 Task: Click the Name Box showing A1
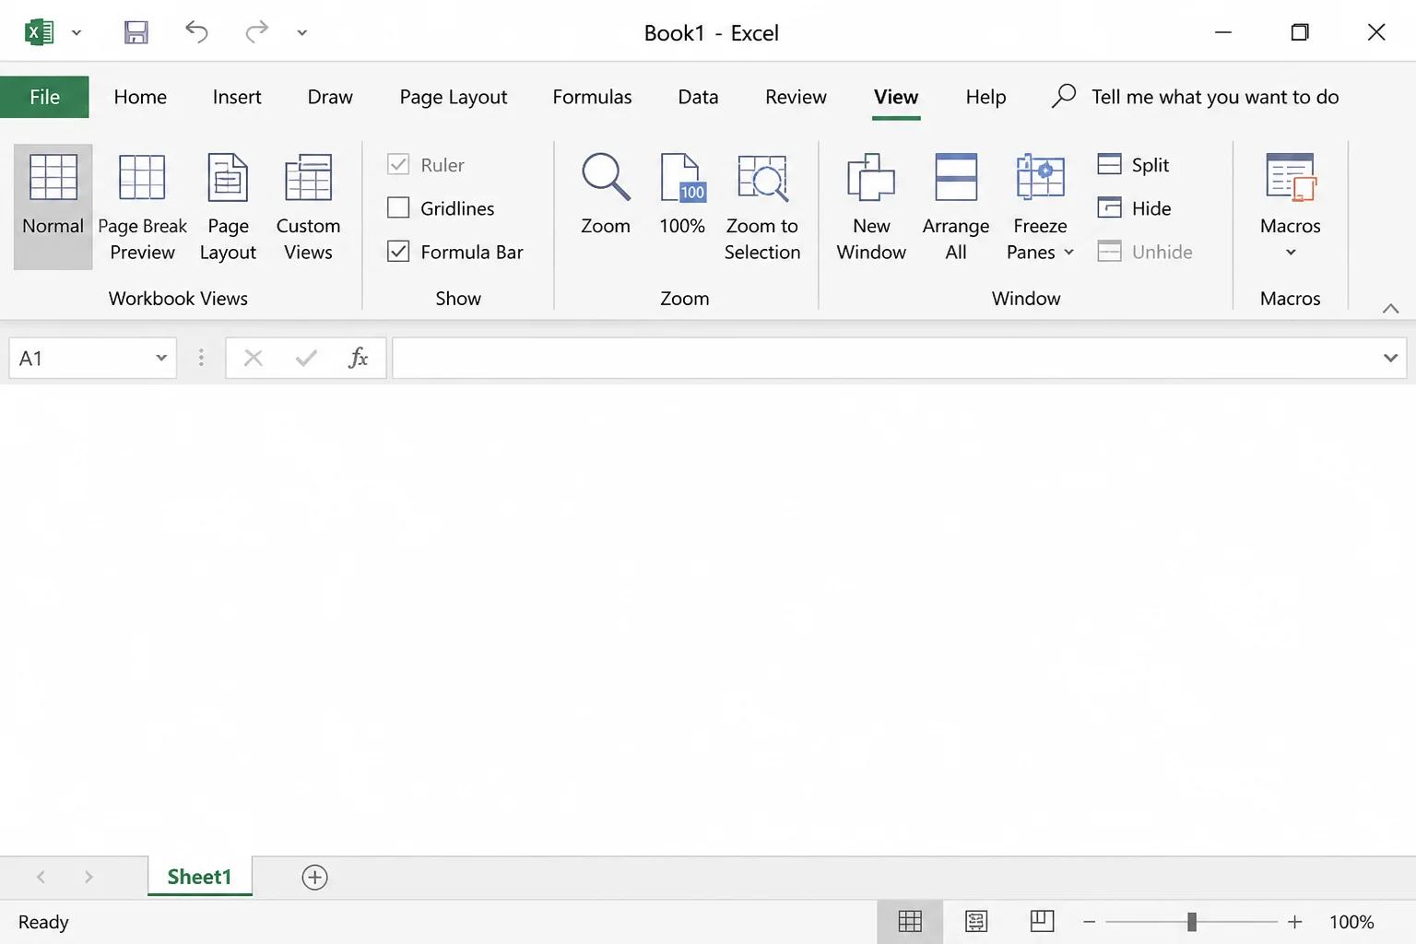[x=78, y=358]
